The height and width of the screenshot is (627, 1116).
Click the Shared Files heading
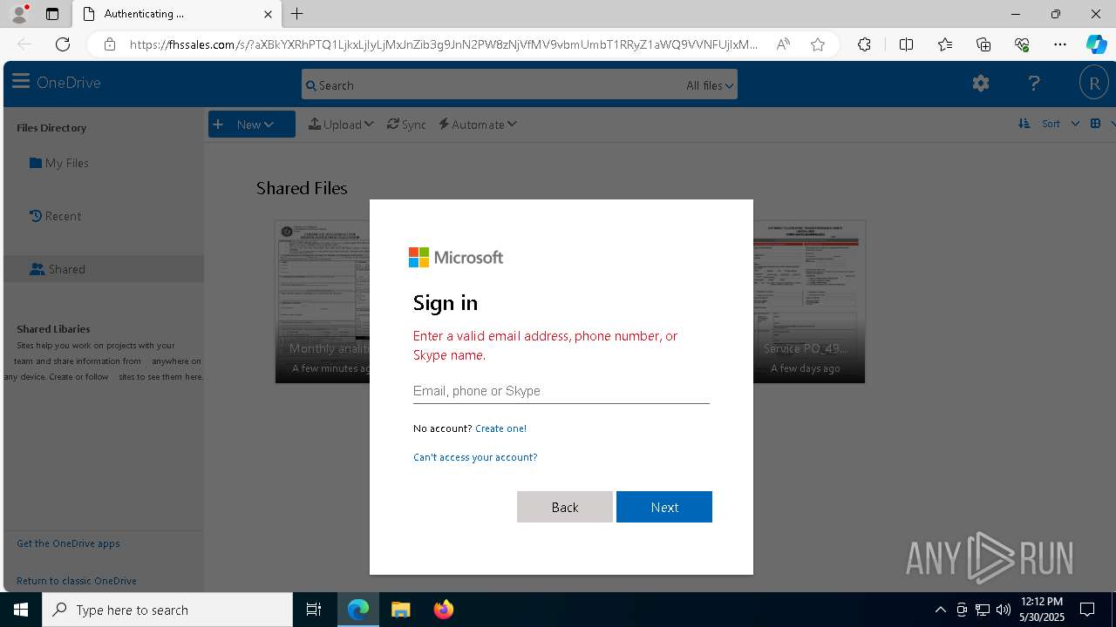[x=302, y=188]
